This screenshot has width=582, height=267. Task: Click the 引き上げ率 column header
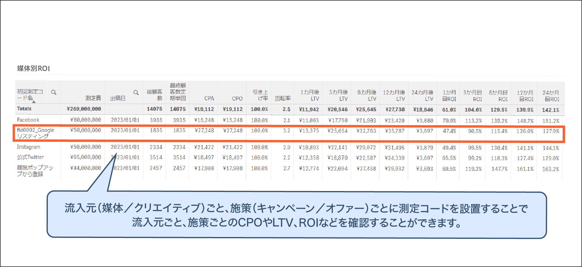click(x=260, y=95)
